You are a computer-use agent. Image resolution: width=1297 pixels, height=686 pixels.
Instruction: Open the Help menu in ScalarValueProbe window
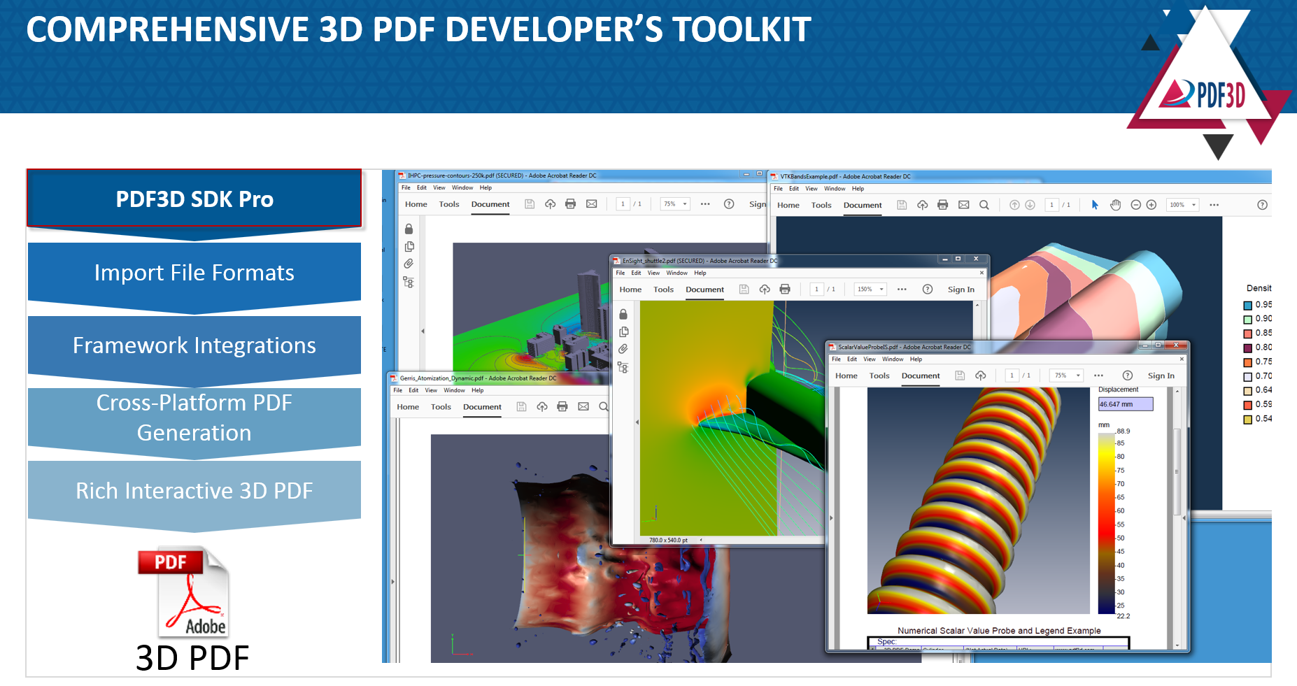coord(916,359)
